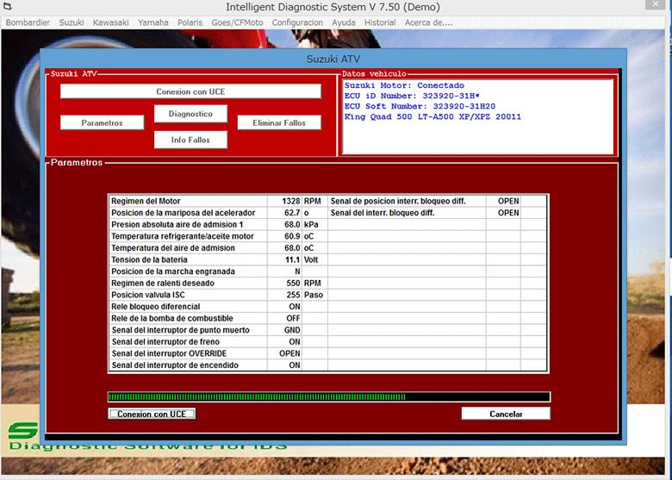
Task: Click the Eliminar Fallos button
Action: [279, 122]
